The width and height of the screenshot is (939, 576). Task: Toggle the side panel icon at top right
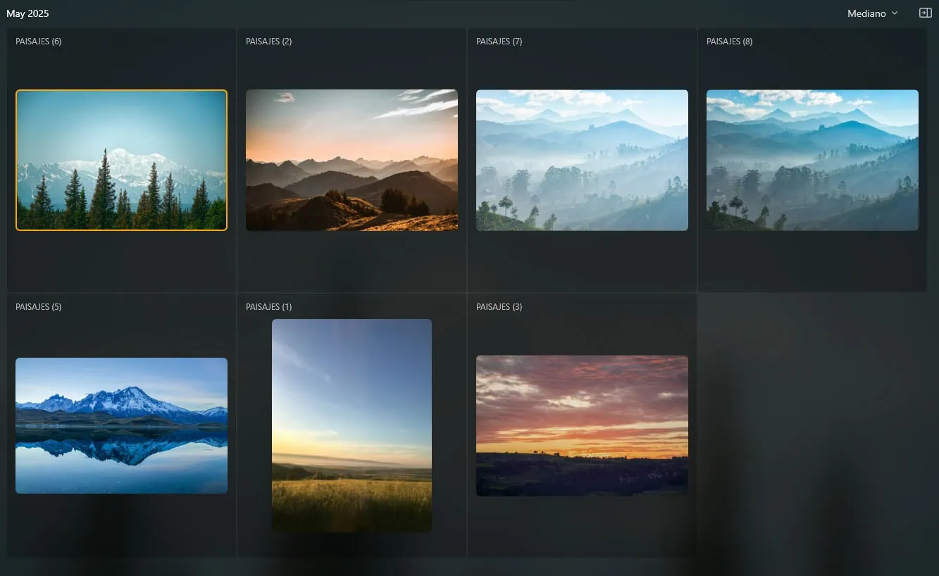coord(926,13)
